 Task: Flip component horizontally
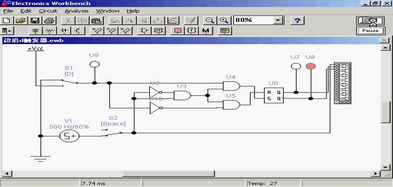click(x=130, y=20)
